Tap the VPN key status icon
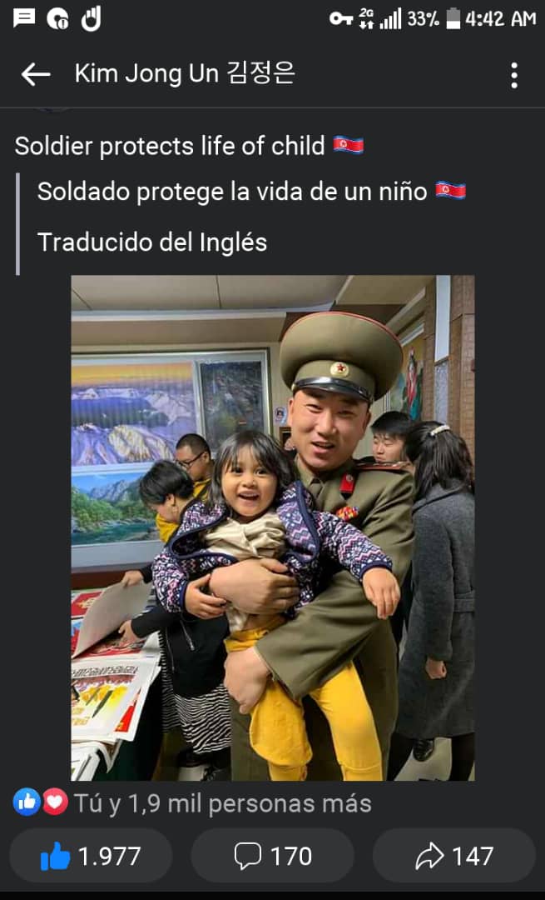The width and height of the screenshot is (545, 900). click(x=341, y=19)
